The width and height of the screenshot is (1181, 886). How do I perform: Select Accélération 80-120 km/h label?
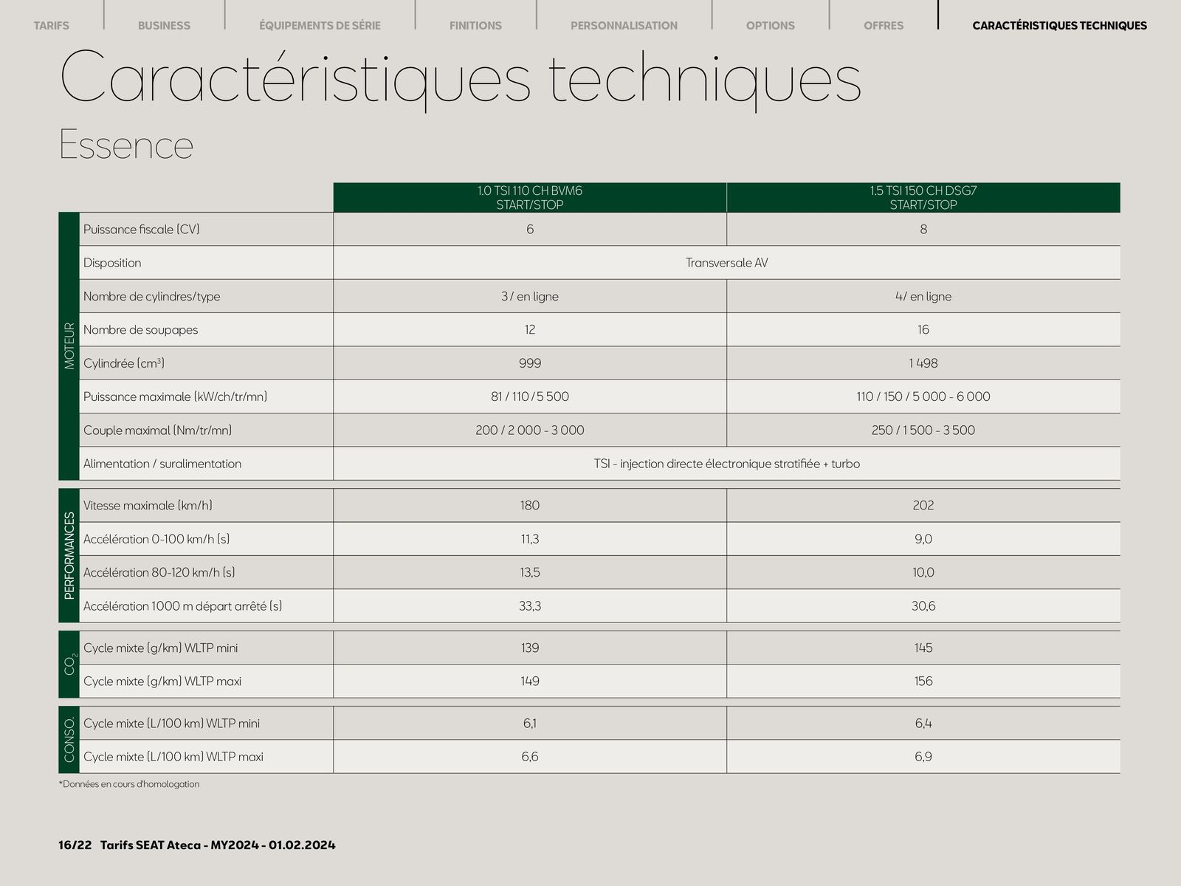[159, 572]
